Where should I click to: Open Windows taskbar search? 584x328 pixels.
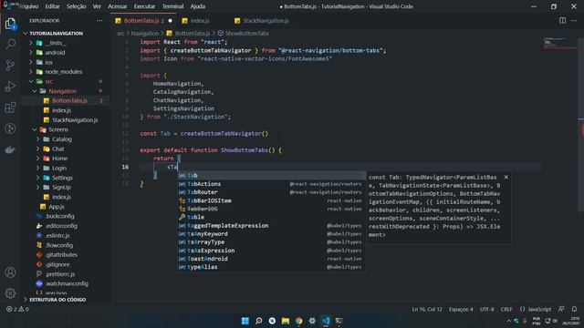(258, 321)
